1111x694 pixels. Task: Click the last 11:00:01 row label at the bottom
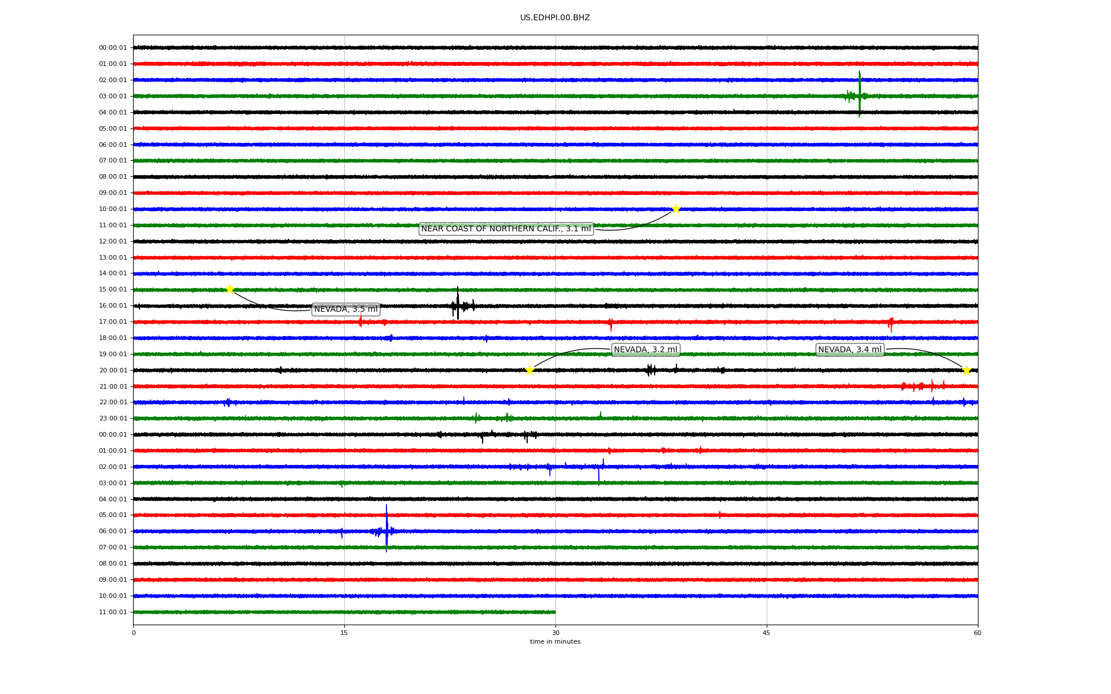coord(113,612)
